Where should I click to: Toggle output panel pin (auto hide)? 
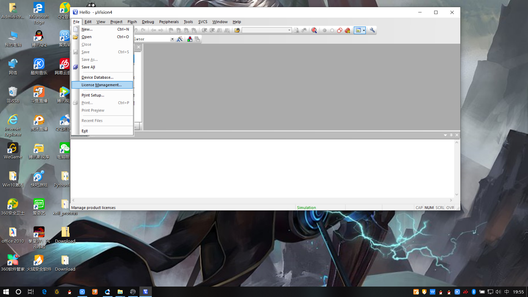click(451, 135)
